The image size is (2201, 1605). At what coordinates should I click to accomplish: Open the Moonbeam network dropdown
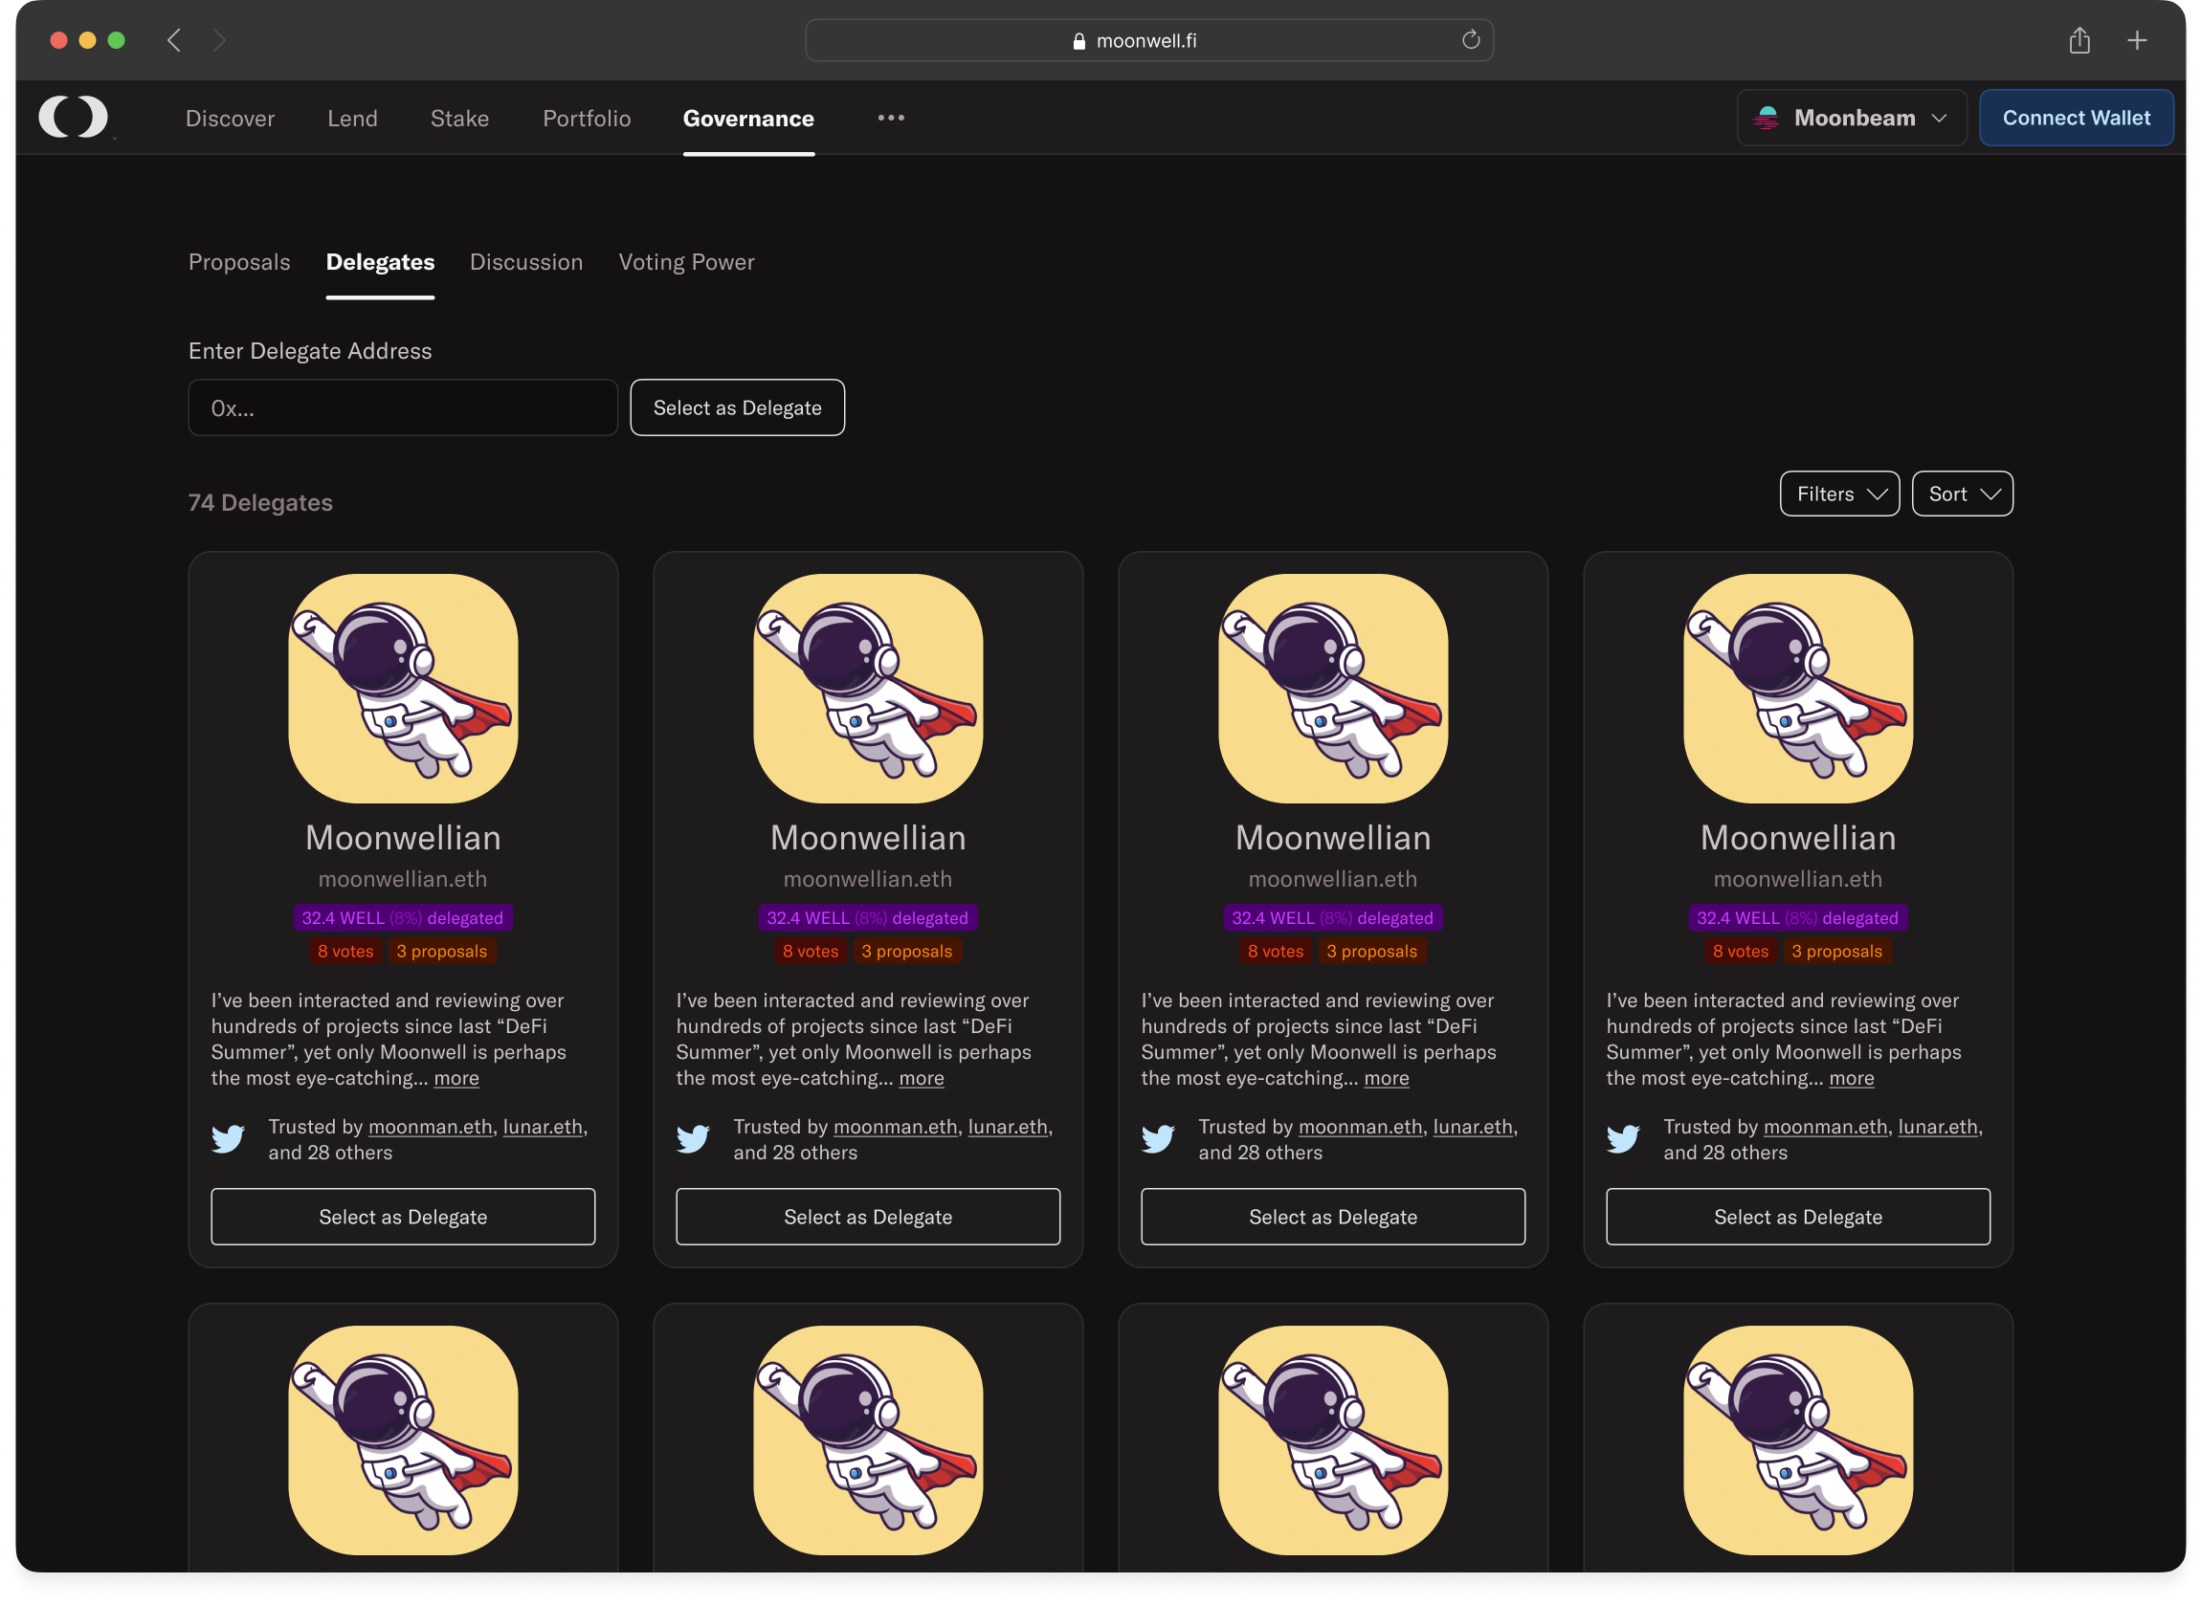click(1851, 118)
